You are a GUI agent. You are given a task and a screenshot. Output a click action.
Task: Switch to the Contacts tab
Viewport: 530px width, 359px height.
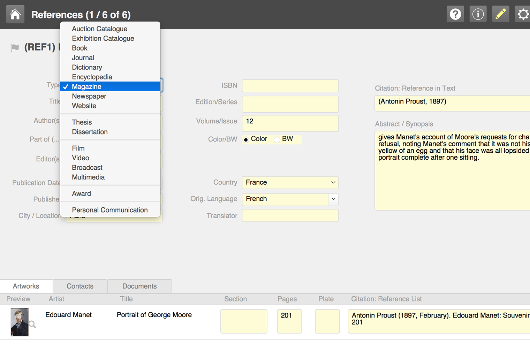(x=80, y=286)
